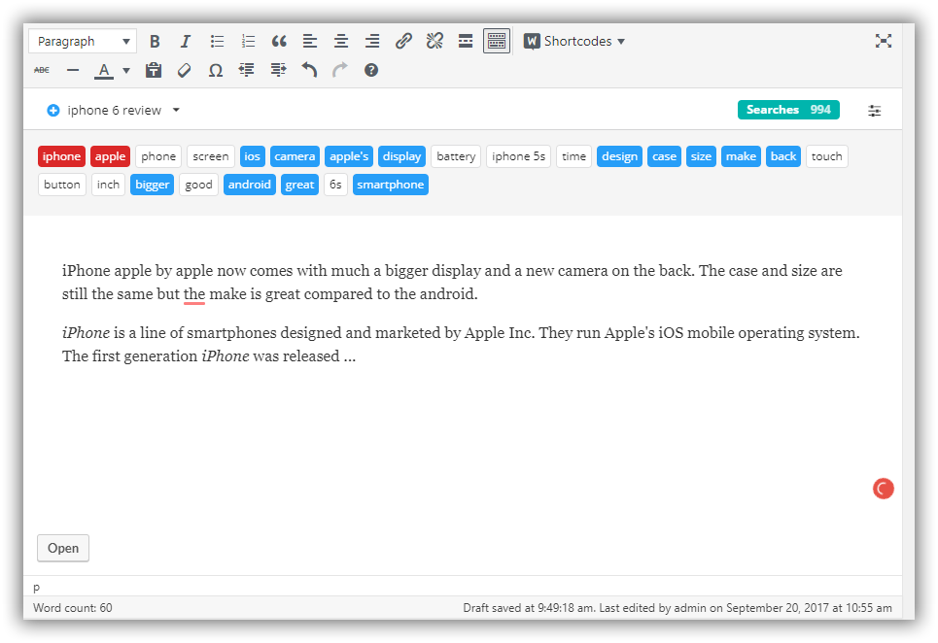938x643 pixels.
Task: Apply strikethrough formatting
Action: pos(42,71)
